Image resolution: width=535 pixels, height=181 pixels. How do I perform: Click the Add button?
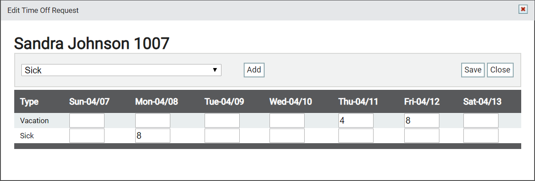click(254, 70)
